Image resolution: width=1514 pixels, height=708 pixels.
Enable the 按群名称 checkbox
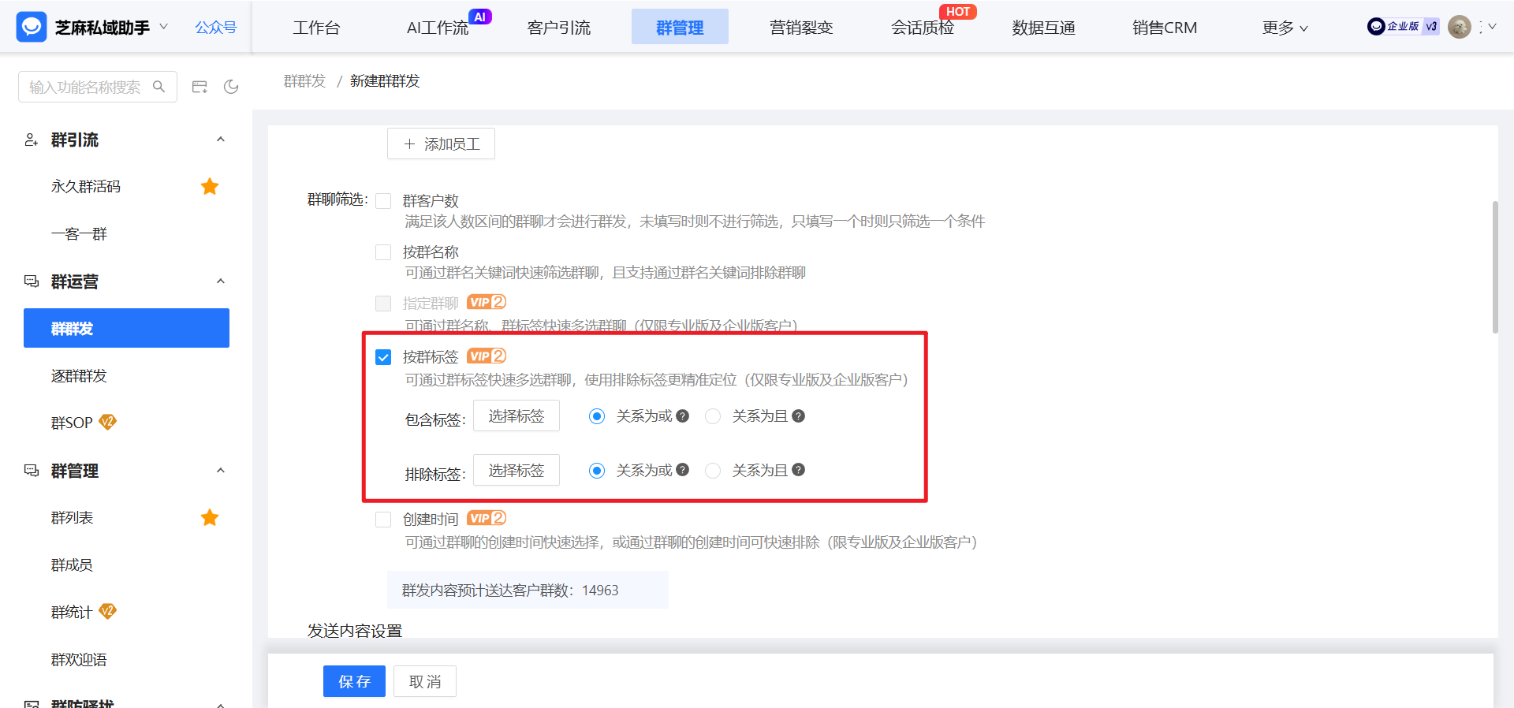click(383, 252)
